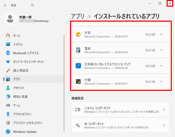This screenshot has height=137, width=175.
Task: Click the user profile avatar picture
Action: (x=10, y=19)
